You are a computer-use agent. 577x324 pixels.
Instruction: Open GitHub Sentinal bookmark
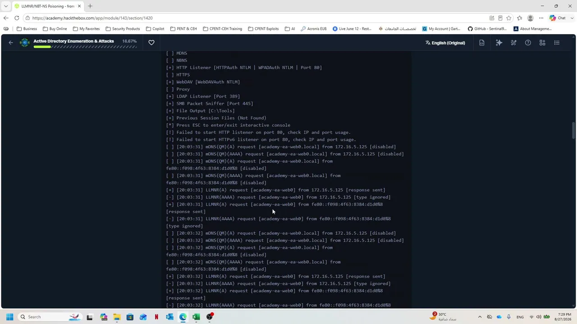point(487,29)
